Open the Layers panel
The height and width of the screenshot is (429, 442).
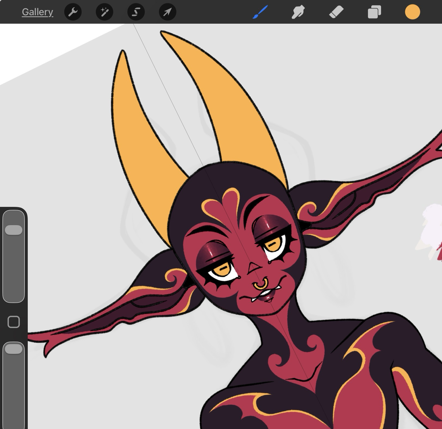pyautogui.click(x=374, y=12)
